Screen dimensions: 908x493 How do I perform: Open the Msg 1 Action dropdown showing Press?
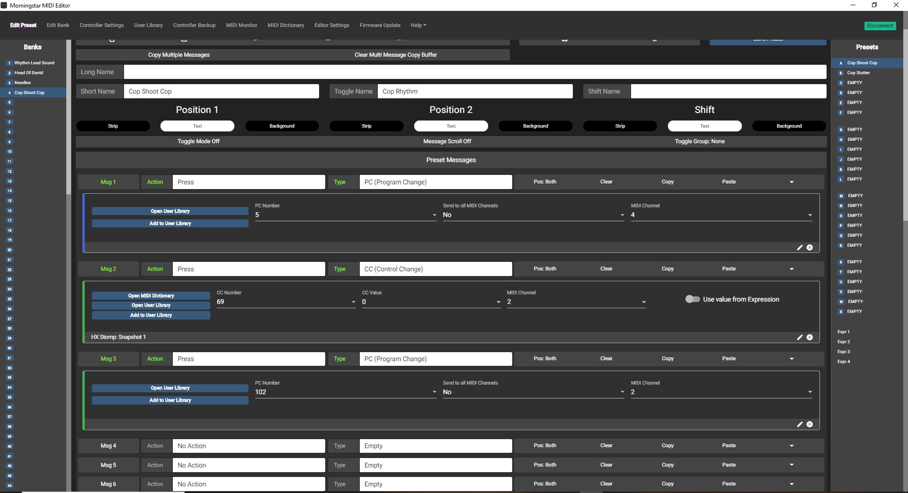[x=249, y=182]
